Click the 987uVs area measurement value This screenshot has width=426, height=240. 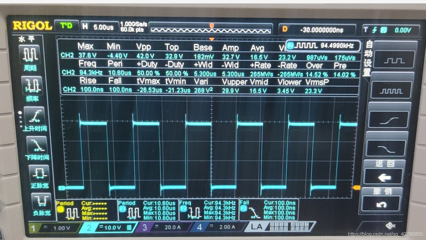tap(316, 58)
